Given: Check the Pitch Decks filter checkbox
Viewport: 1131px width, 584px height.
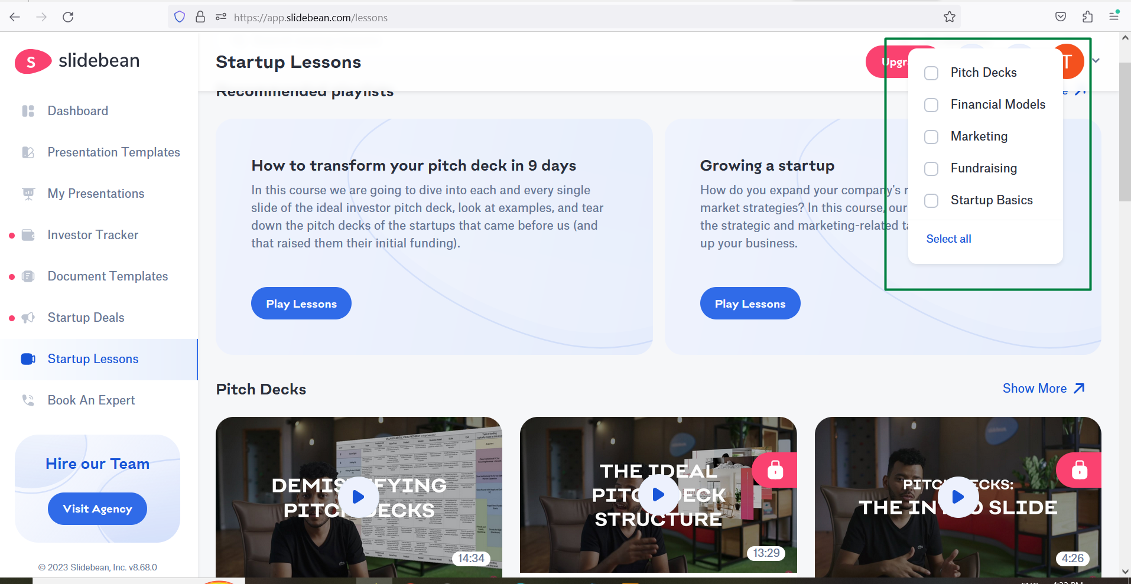Looking at the screenshot, I should pyautogui.click(x=931, y=73).
